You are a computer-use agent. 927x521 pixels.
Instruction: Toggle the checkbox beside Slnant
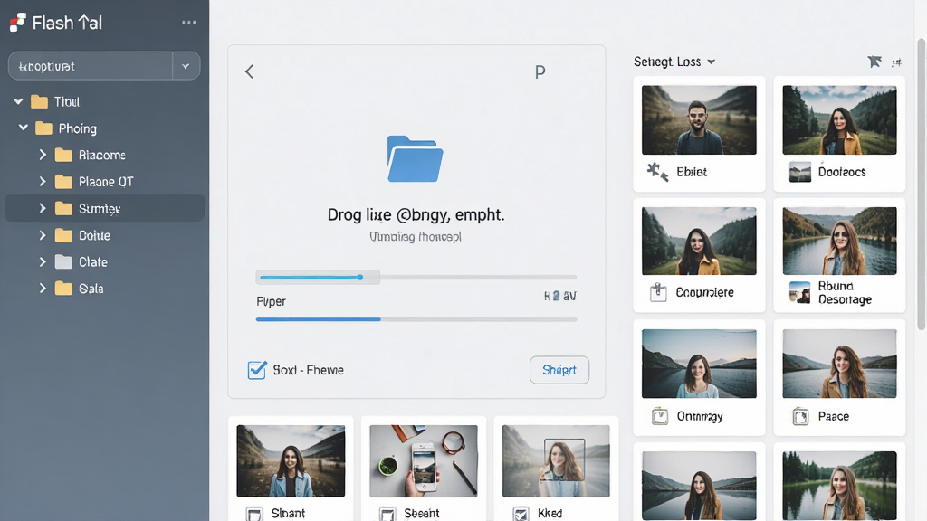(254, 514)
